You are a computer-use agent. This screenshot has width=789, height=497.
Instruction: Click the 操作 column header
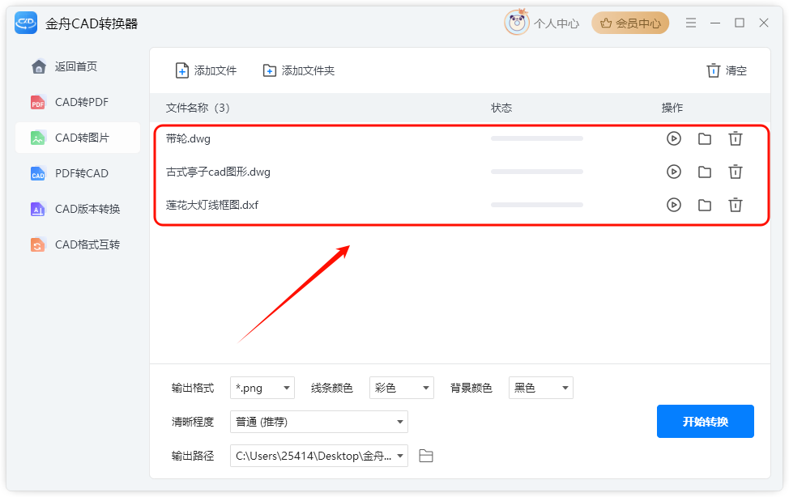672,108
